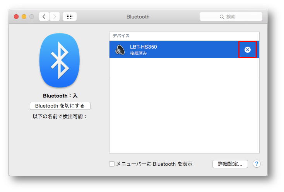Open 詳細設定... advanced settings
284x192 pixels.
coord(230,164)
